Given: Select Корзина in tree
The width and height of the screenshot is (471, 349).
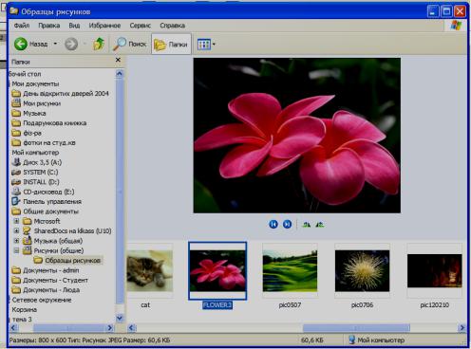Looking at the screenshot, I should 25,309.
